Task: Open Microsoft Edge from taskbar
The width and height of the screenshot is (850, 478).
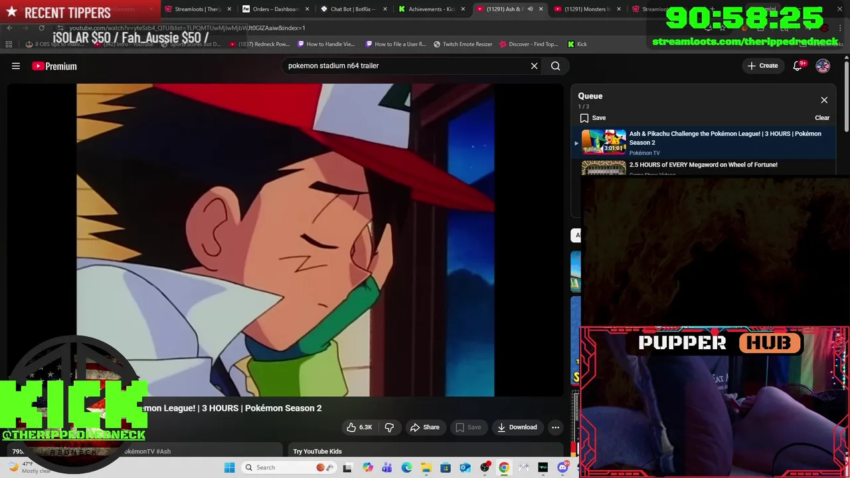Action: 406,467
